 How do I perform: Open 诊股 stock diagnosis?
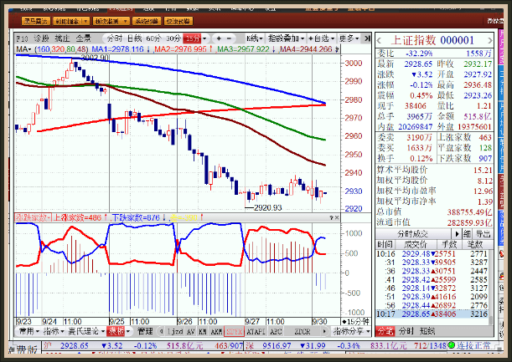(41, 38)
